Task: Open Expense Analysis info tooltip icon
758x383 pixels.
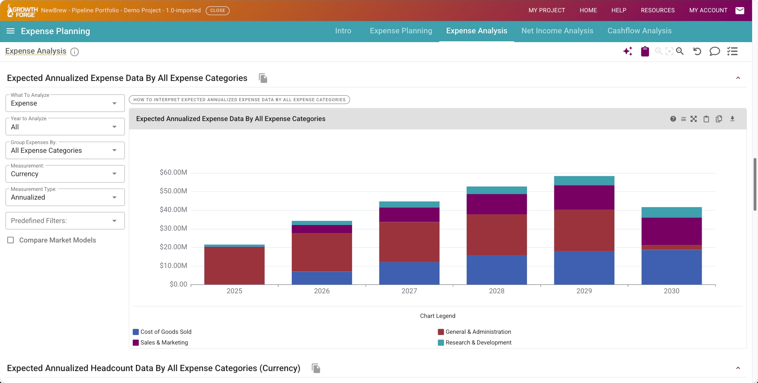Action: (x=75, y=52)
